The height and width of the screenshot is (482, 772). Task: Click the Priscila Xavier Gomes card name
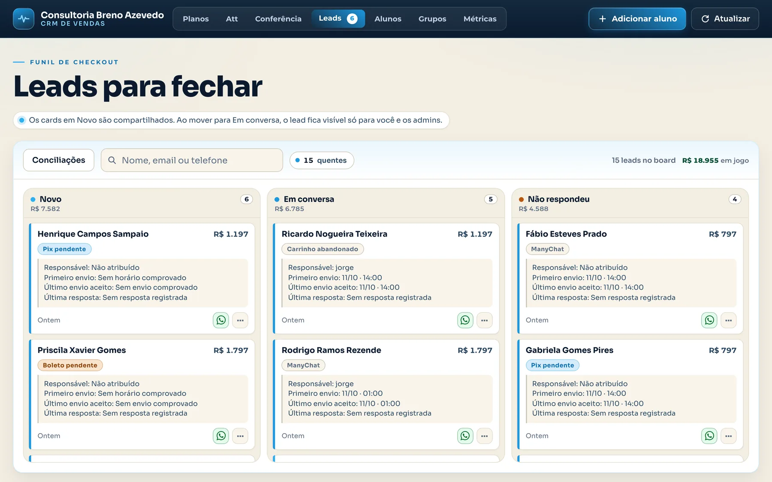pyautogui.click(x=81, y=350)
